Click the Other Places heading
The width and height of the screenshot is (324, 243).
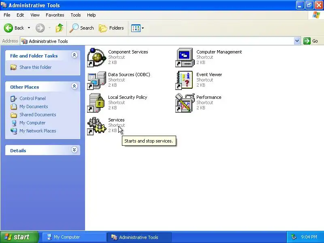coord(25,87)
